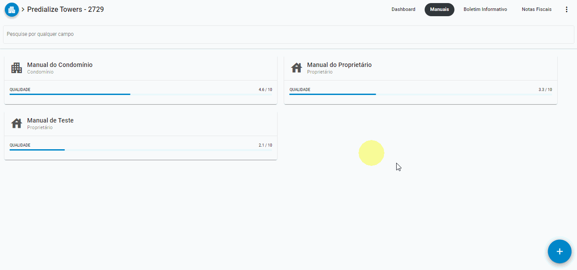The image size is (577, 270).
Task: Open the Manual do Condomínio title
Action: [60, 65]
